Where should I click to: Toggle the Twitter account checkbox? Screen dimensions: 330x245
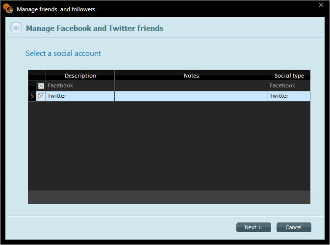coord(41,96)
